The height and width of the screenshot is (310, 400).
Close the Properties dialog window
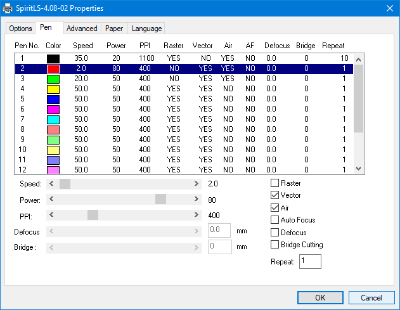pos(390,8)
